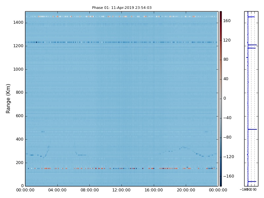Click the 16:00:00 time axis label
264x198 pixels.
pos(154,190)
